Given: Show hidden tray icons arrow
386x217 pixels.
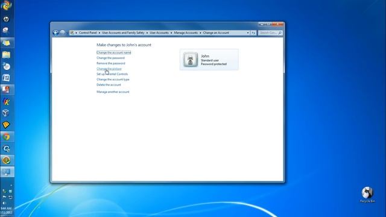Looking at the screenshot, I should pyautogui.click(x=11, y=185).
